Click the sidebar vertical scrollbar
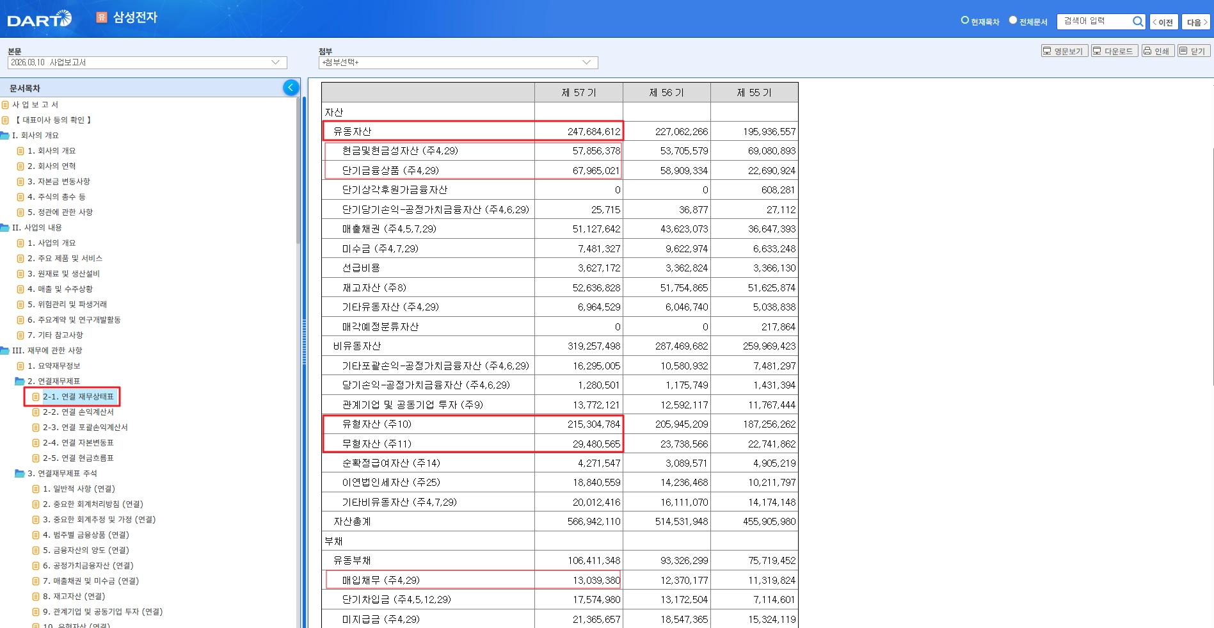The image size is (1214, 628). 298,192
